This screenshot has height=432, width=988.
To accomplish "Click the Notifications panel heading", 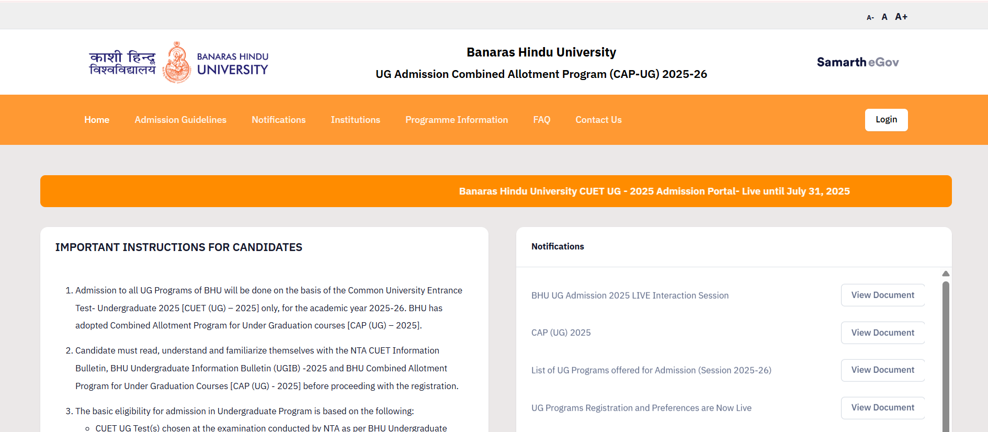I will (558, 246).
